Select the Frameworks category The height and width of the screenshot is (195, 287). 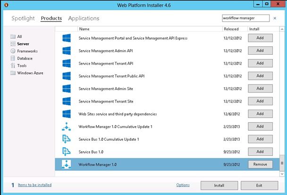coord(27,51)
